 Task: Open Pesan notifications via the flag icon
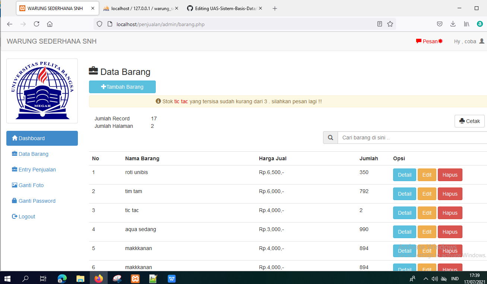(x=418, y=41)
